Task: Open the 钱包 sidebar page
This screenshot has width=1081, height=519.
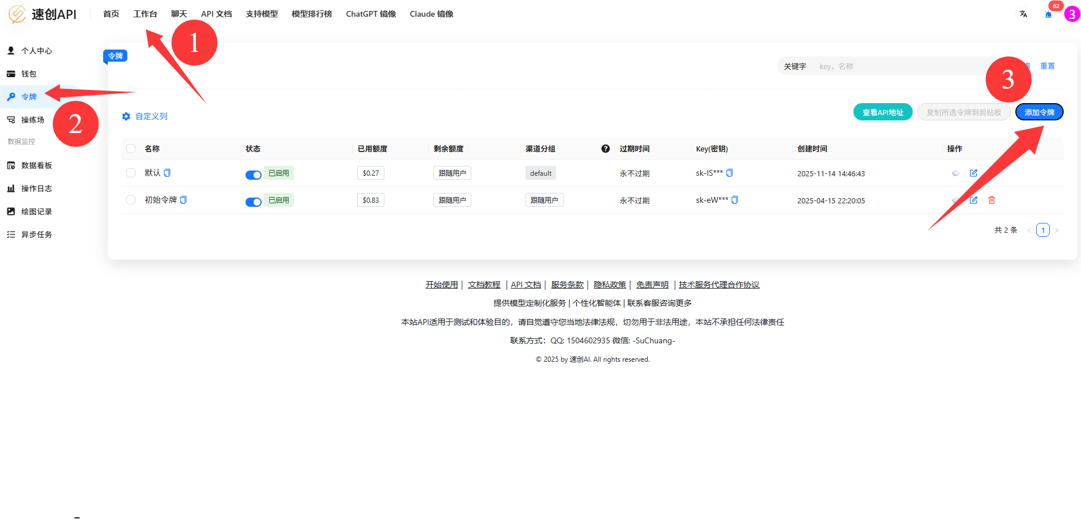Action: click(x=29, y=74)
